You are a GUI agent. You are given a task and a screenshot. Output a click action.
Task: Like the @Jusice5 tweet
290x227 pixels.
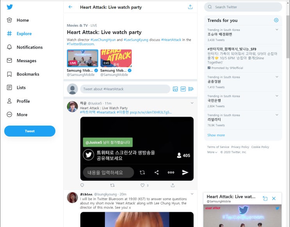[x=142, y=185]
